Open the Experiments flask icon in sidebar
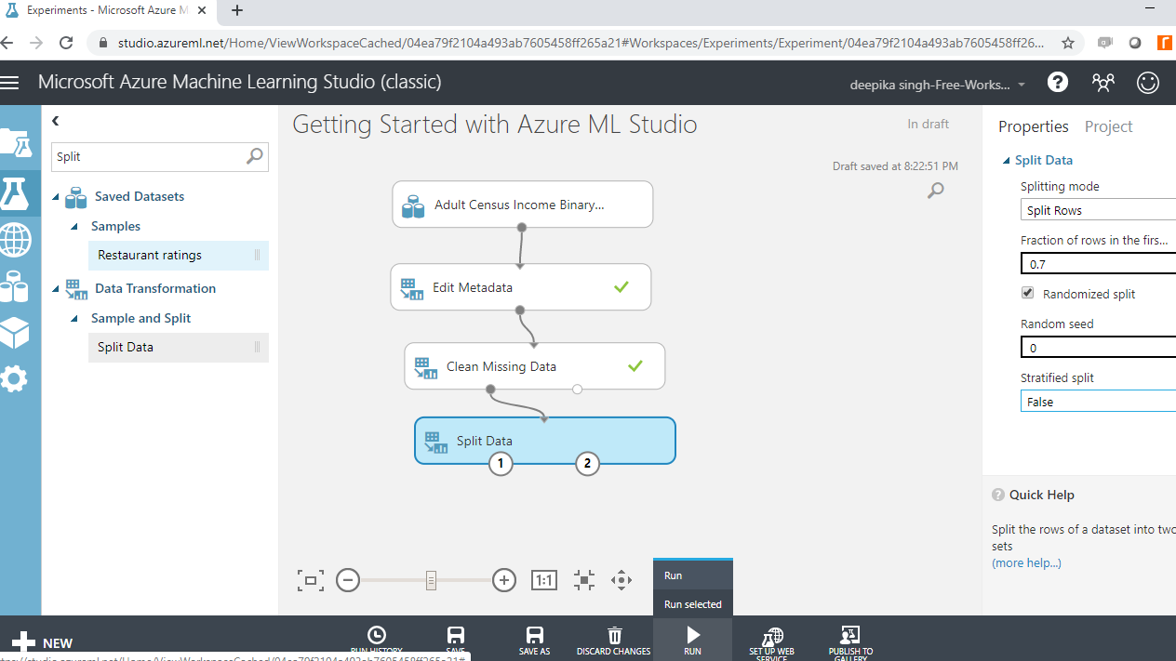The height and width of the screenshot is (661, 1176). [x=17, y=192]
